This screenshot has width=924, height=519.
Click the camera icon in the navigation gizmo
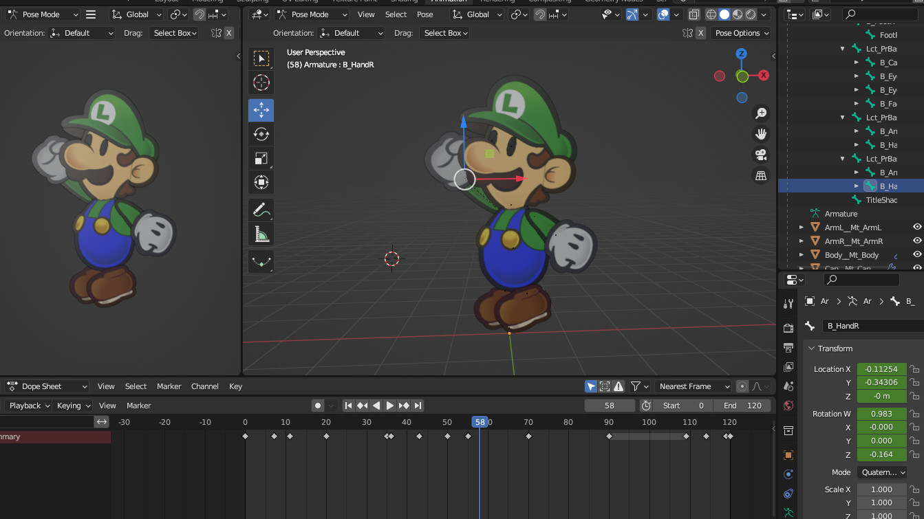tap(761, 155)
